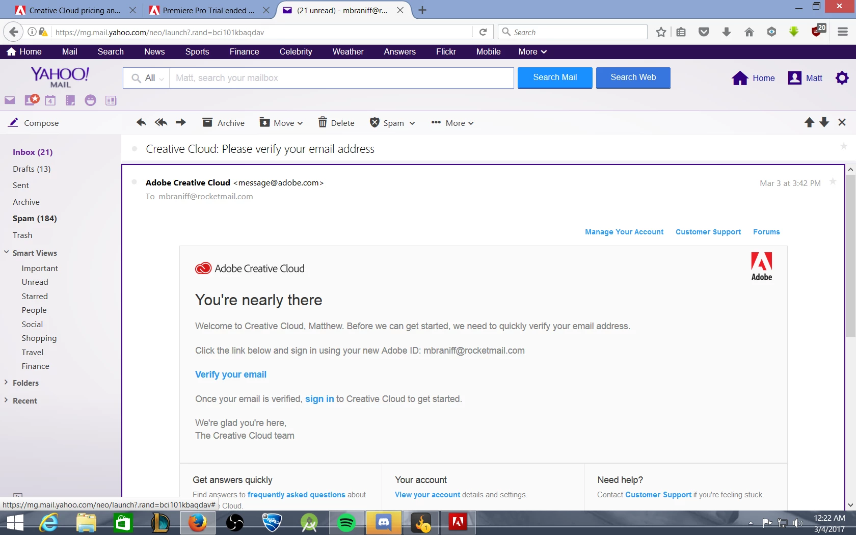Click the frequently asked questions link
The width and height of the screenshot is (856, 535).
click(297, 495)
